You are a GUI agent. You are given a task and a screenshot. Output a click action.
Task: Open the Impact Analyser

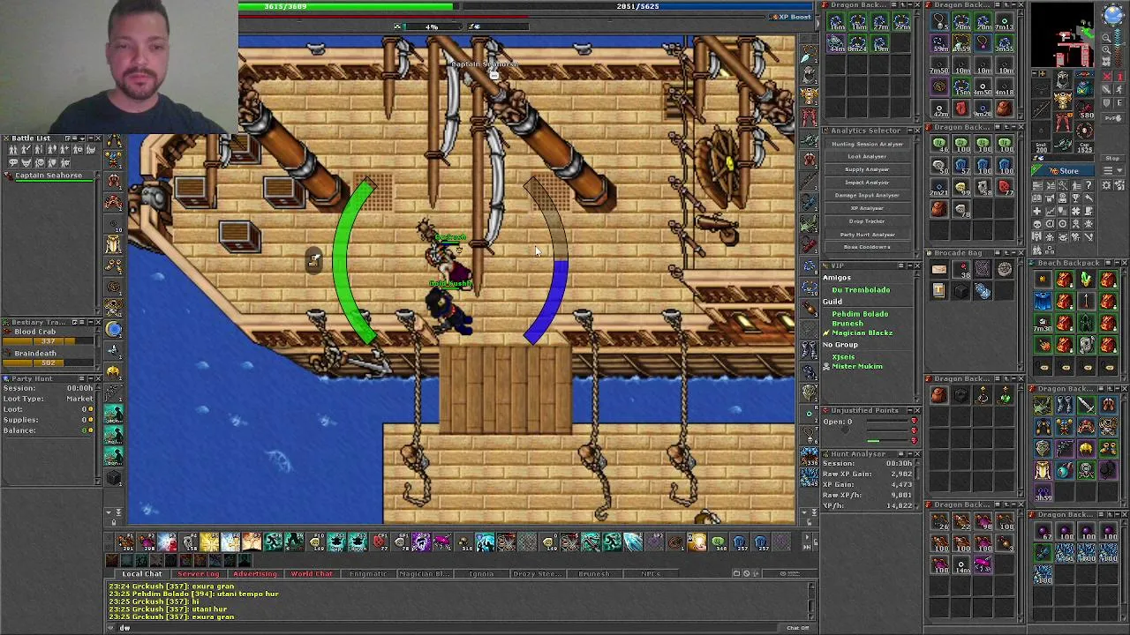pos(868,183)
